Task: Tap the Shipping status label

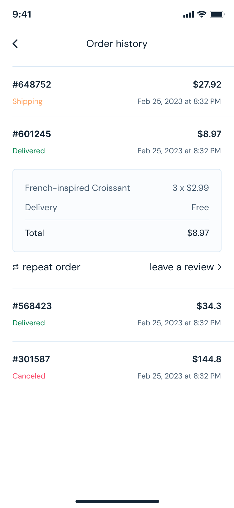Action: tap(27, 101)
